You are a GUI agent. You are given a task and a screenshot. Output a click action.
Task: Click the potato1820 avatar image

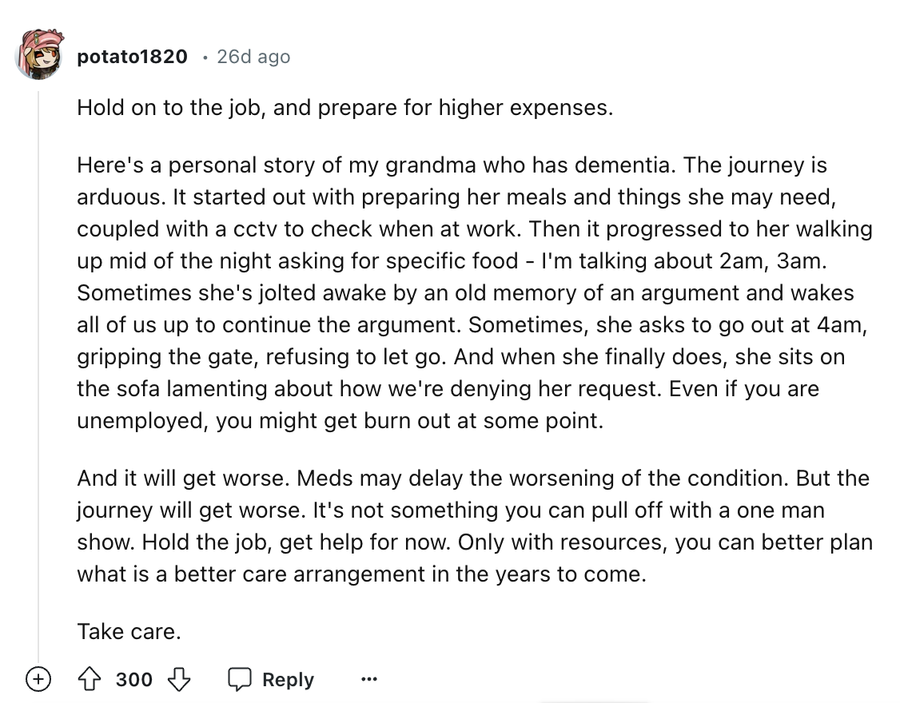point(40,57)
